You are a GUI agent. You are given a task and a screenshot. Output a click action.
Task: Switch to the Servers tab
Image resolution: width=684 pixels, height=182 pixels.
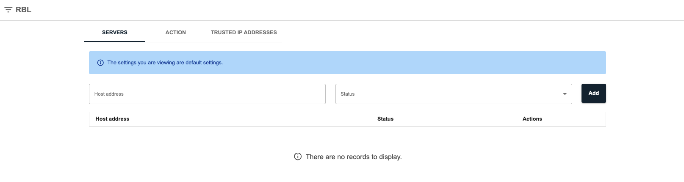pos(115,33)
